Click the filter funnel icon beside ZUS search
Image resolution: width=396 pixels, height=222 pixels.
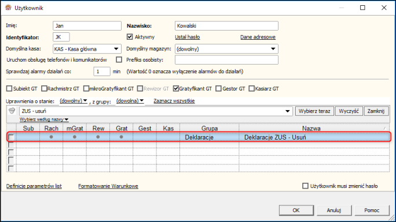click(12, 111)
